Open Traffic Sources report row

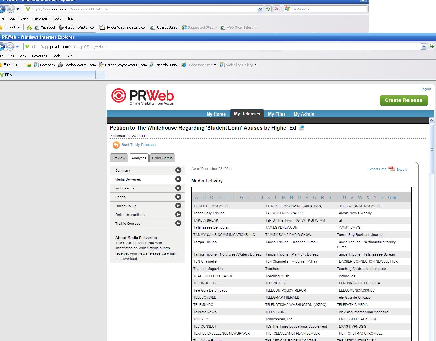pyautogui.click(x=147, y=224)
